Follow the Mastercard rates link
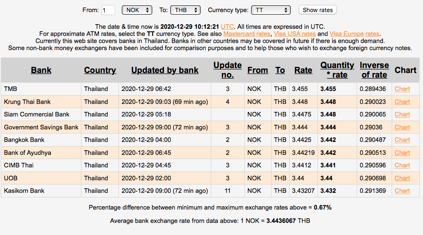Screen dimensions: 423x235 (x=247, y=34)
